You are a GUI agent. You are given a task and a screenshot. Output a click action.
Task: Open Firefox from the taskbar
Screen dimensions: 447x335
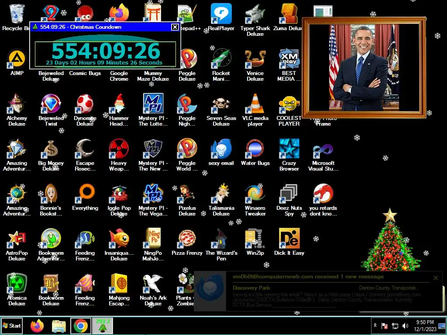37,326
